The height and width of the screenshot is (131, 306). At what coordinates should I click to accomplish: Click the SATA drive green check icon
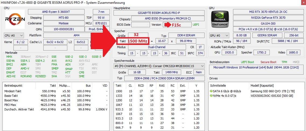[x=211, y=91]
